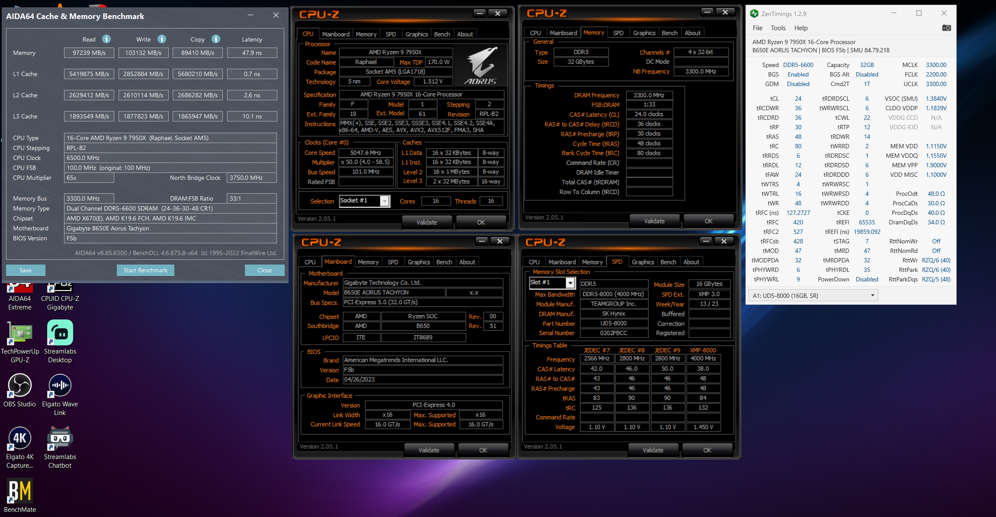Viewport: 996px width, 517px height.
Task: Launch the OBS Studio desktop icon
Action: [20, 390]
